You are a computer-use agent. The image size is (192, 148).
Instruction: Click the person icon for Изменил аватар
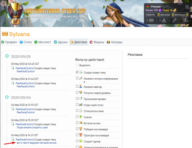pyautogui.click(x=81, y=86)
